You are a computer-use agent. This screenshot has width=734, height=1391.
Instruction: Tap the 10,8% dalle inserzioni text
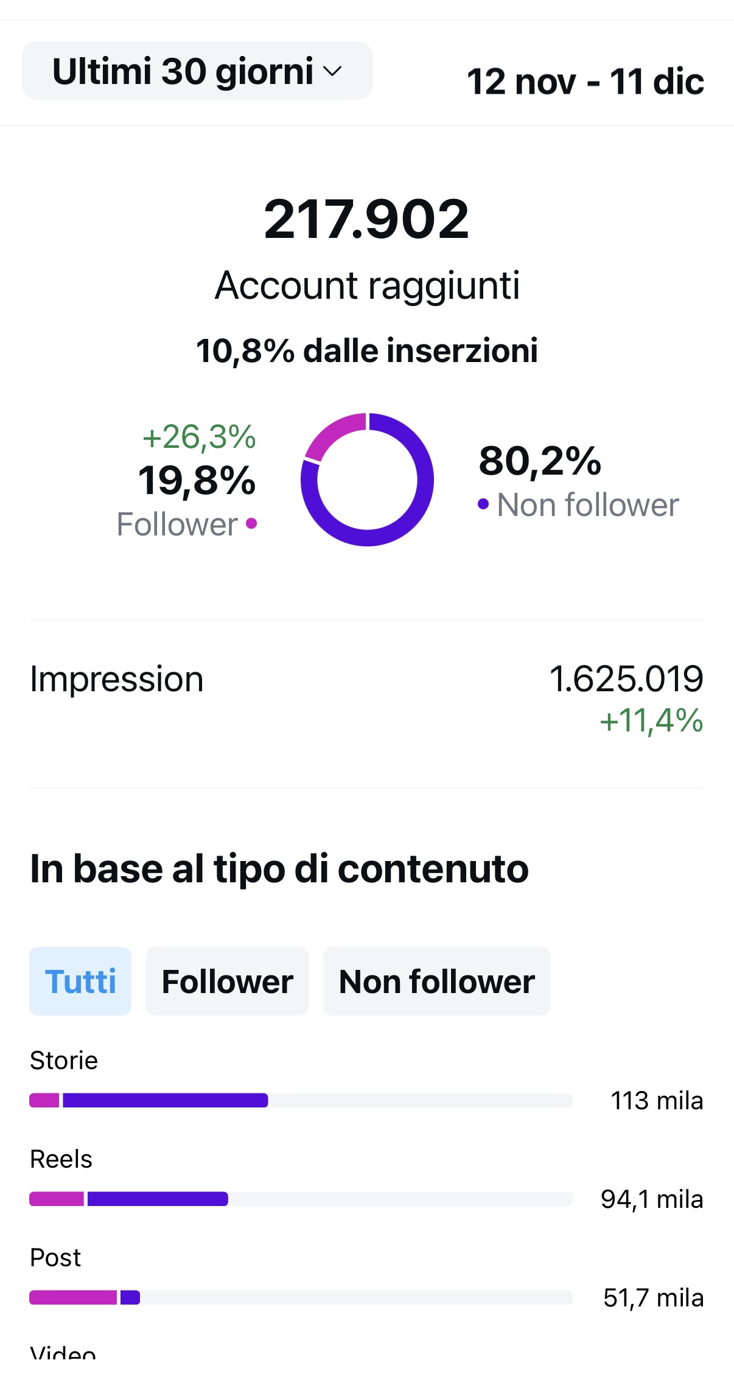click(x=366, y=350)
